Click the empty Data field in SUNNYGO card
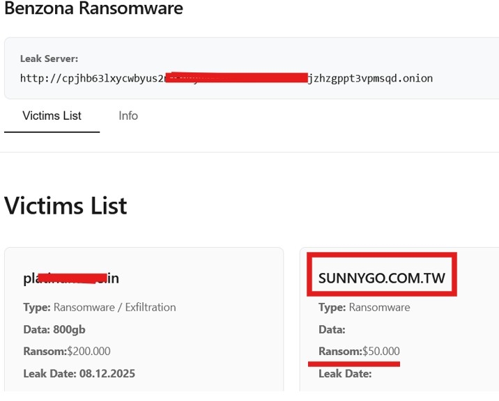The width and height of the screenshot is (499, 401). 332,329
